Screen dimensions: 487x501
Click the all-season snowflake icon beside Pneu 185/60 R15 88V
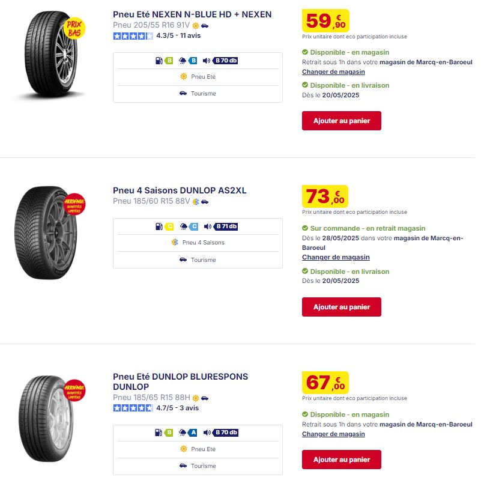click(x=196, y=202)
